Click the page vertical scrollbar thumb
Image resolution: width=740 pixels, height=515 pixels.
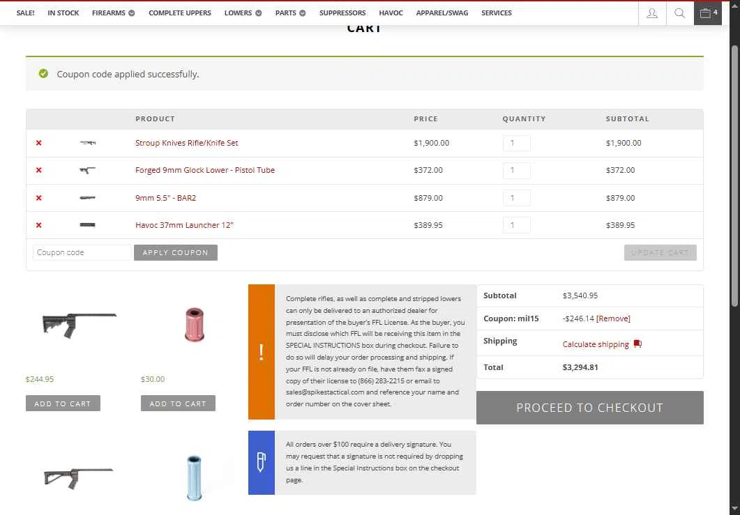[x=734, y=176]
